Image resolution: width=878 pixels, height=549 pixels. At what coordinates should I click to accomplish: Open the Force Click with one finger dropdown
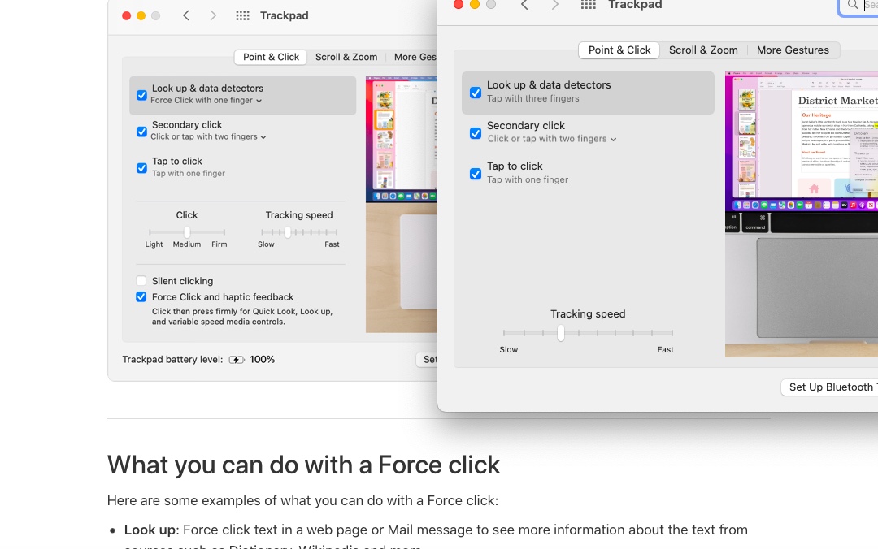pos(206,100)
